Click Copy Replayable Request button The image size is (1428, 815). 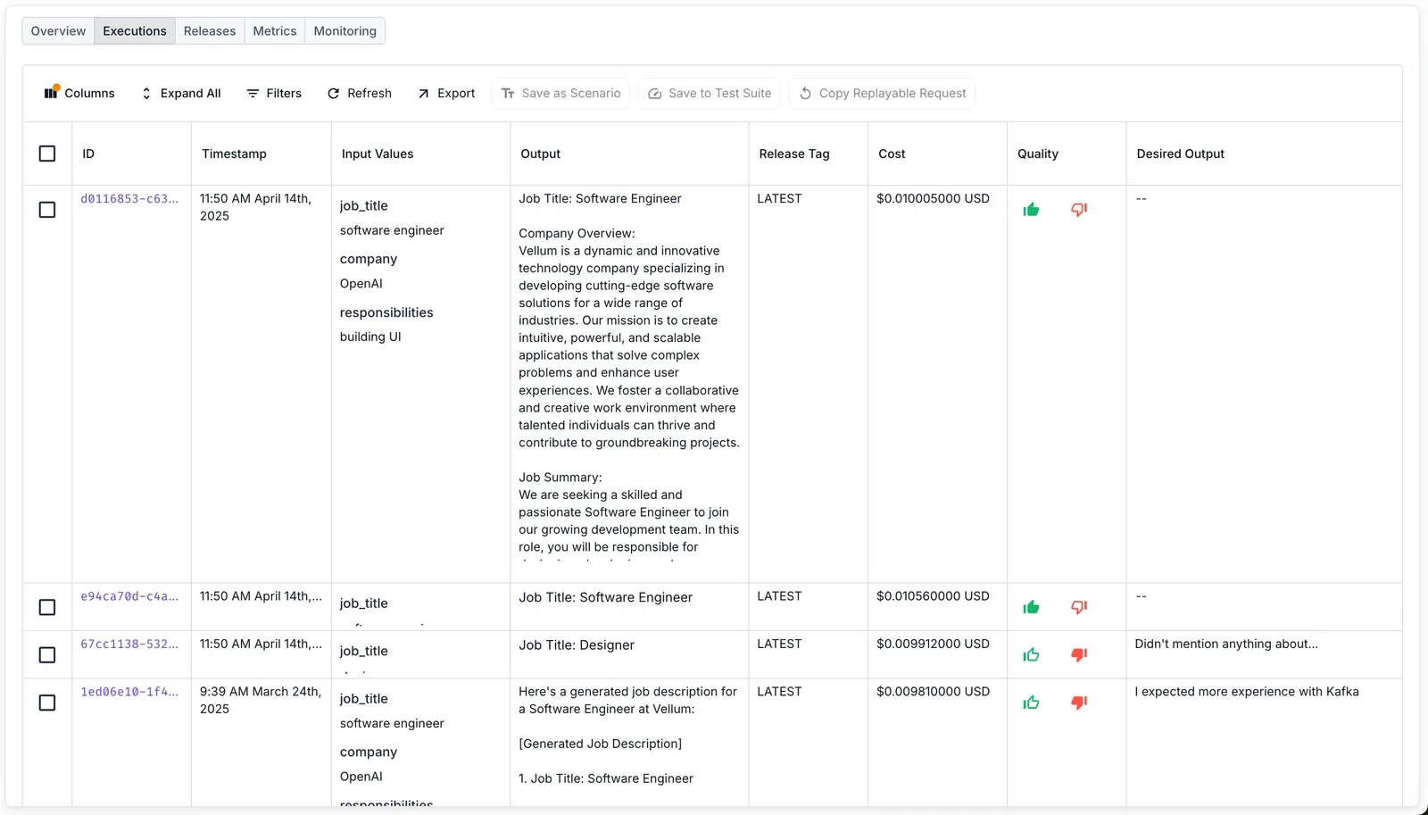[882, 93]
